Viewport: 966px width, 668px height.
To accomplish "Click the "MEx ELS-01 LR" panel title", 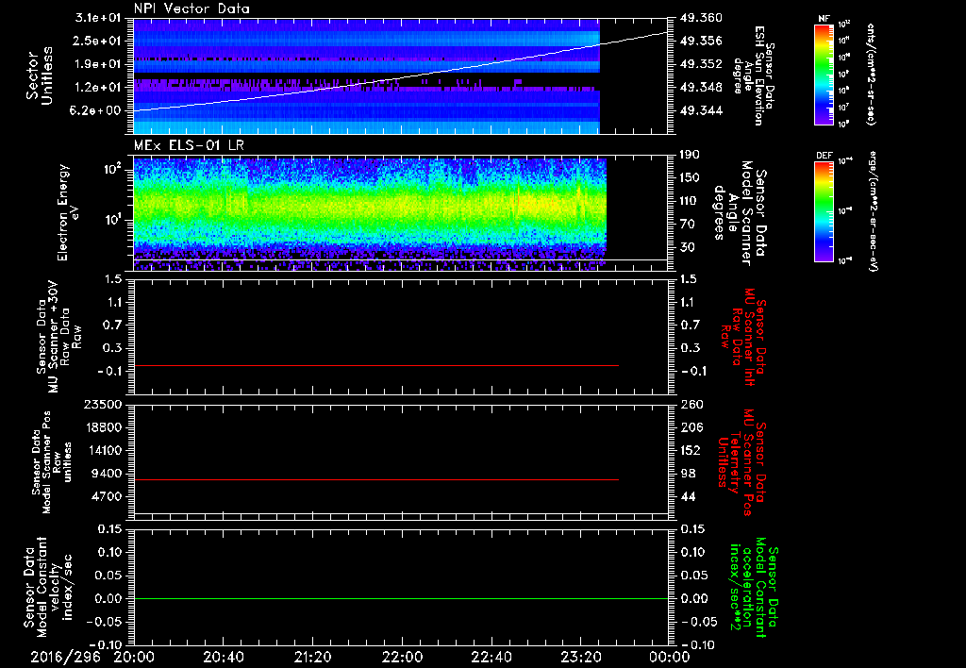I will [x=188, y=142].
